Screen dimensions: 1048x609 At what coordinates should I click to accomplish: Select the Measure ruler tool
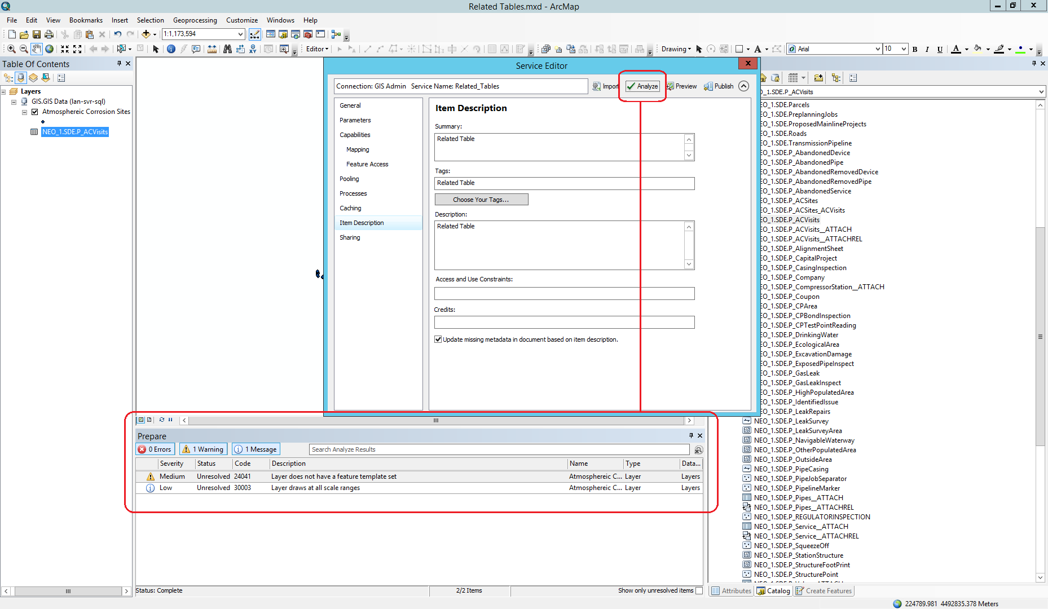click(x=212, y=49)
